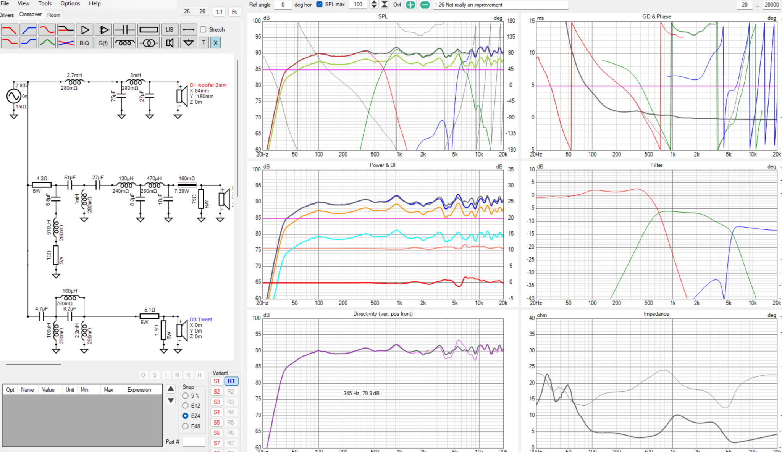This screenshot has width=782, height=452.
Task: Enable the Stretch checkbox
Action: pos(203,29)
